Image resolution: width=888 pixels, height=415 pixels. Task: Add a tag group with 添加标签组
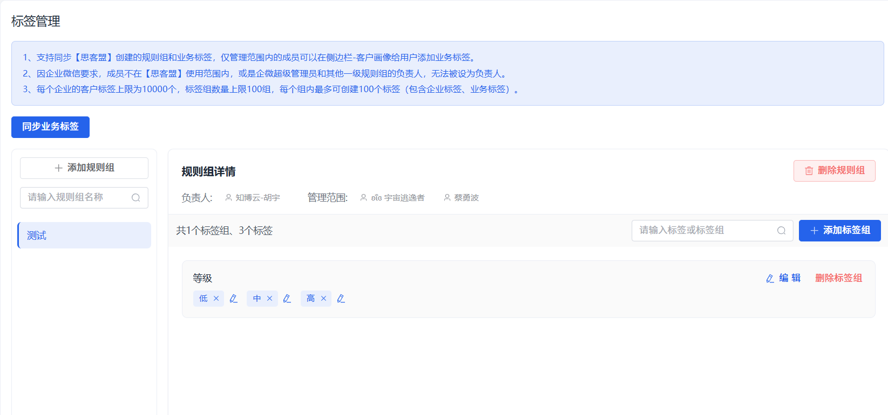[x=839, y=231]
